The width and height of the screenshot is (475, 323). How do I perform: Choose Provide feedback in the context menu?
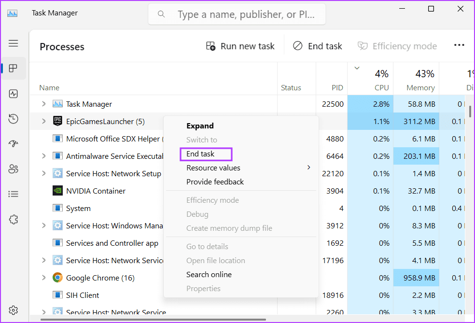pyautogui.click(x=215, y=182)
